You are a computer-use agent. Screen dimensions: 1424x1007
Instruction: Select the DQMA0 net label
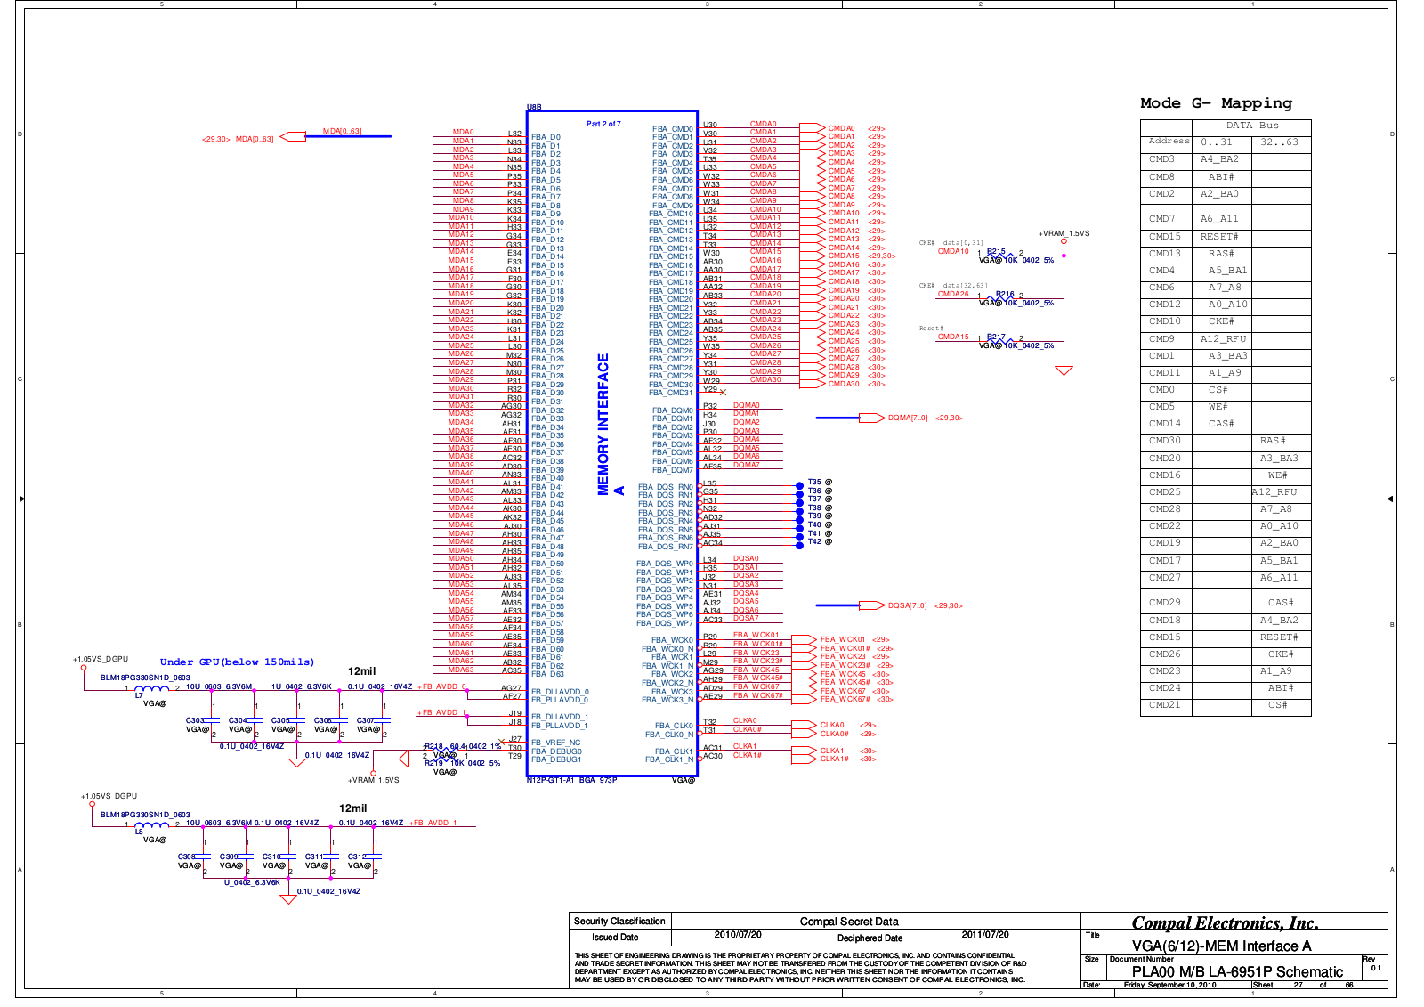click(747, 405)
